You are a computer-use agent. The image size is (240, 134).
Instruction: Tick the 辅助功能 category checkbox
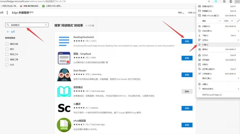pos(7,44)
